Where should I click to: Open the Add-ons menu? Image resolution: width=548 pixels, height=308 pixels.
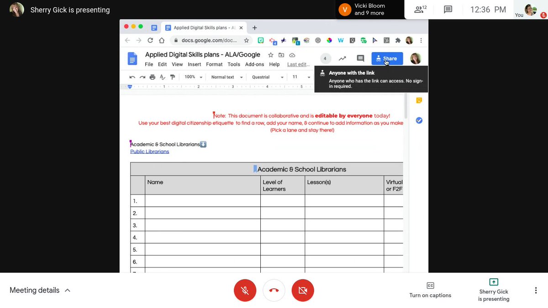(254, 64)
